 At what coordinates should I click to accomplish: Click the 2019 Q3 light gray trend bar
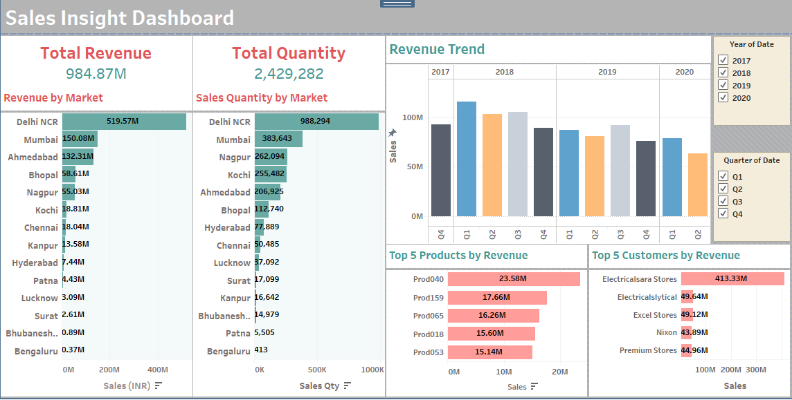620,171
